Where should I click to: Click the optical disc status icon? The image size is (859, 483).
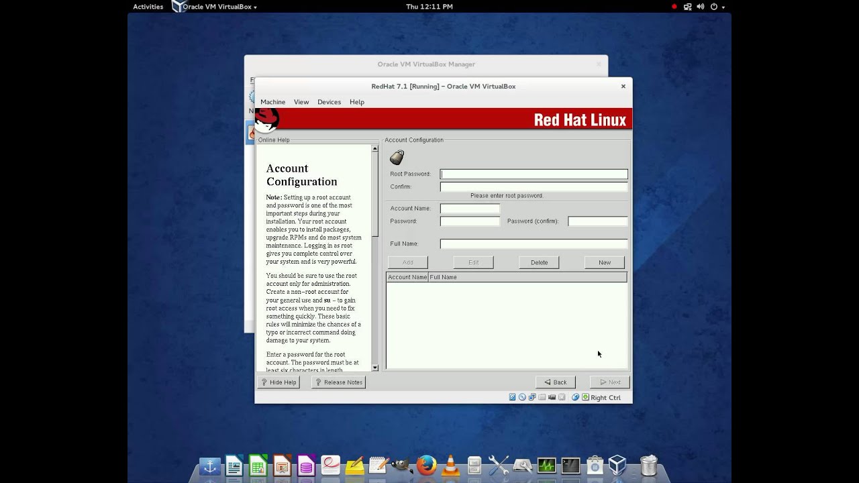[x=522, y=397]
